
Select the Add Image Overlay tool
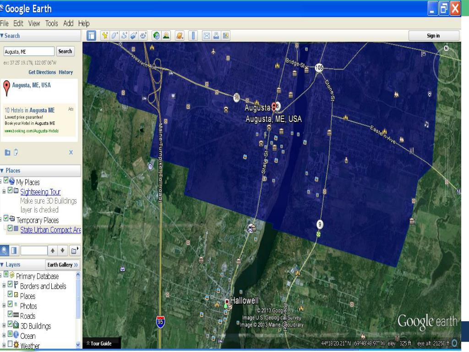tap(133, 36)
